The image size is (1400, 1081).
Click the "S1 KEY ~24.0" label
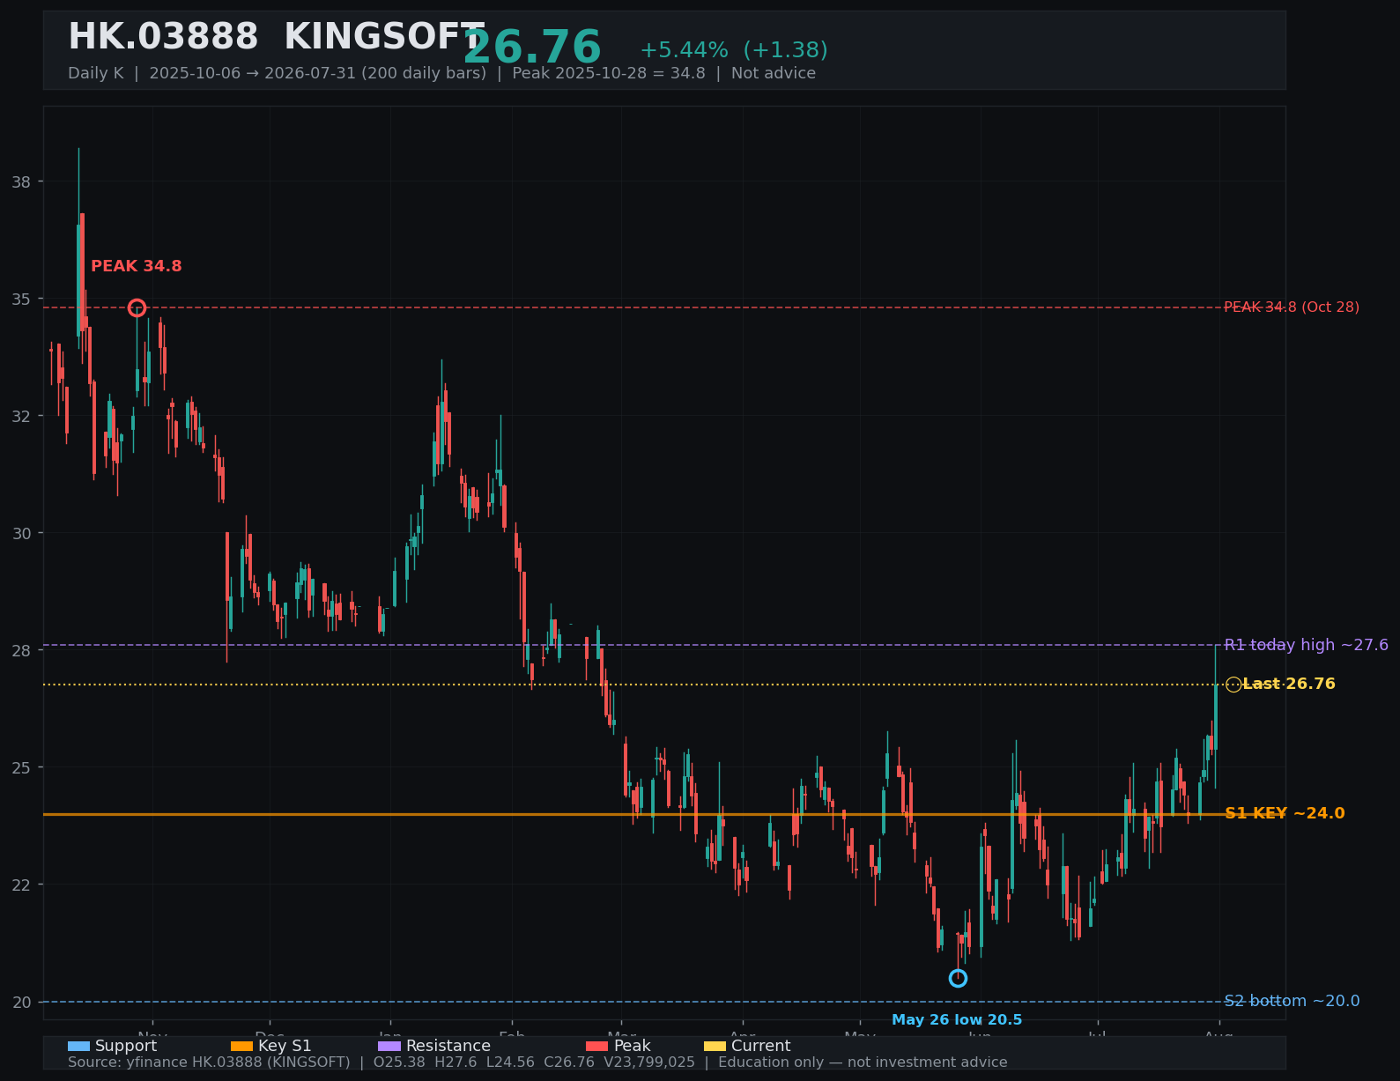(x=1285, y=813)
